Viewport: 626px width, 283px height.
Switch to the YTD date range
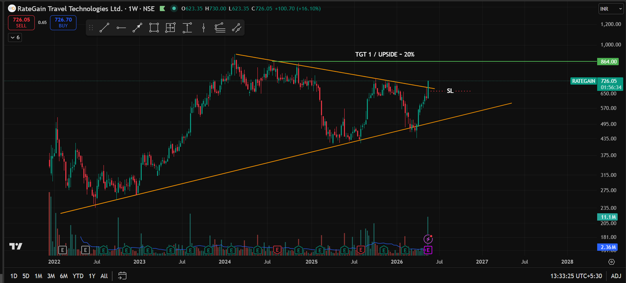click(x=78, y=275)
